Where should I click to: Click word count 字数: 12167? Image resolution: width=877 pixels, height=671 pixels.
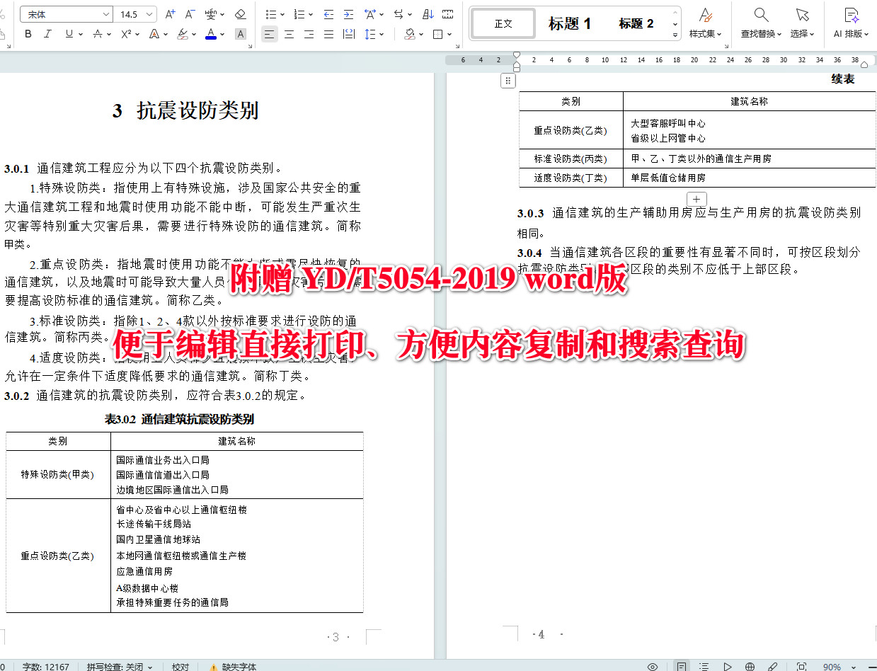[x=46, y=667]
